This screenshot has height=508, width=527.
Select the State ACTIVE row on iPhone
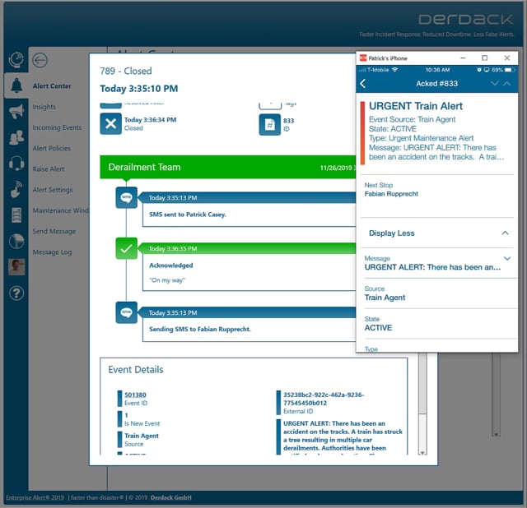click(x=439, y=324)
